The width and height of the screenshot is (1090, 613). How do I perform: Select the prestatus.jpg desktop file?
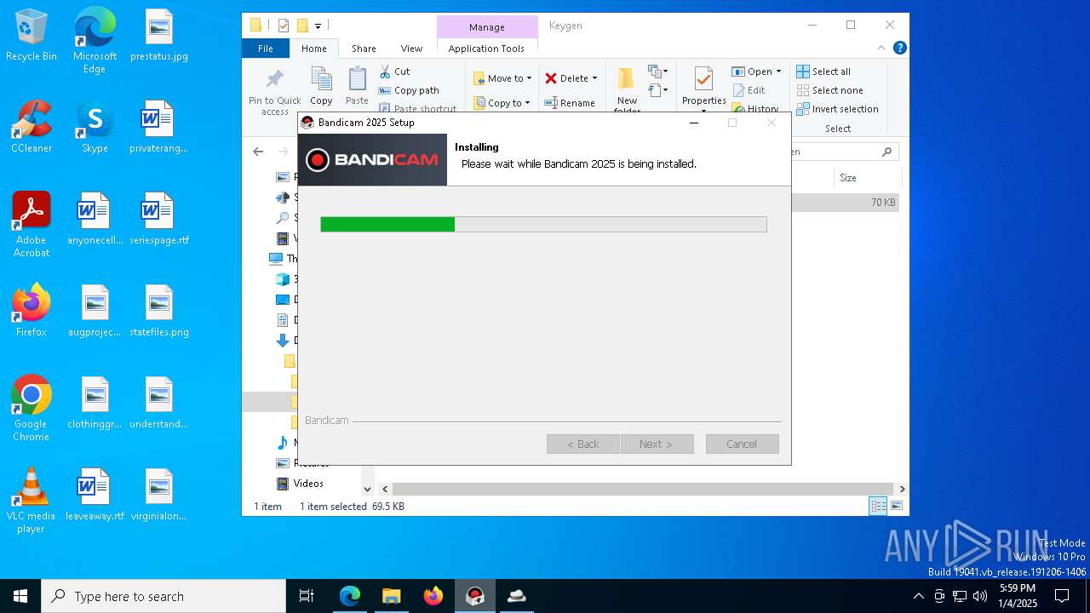(159, 35)
